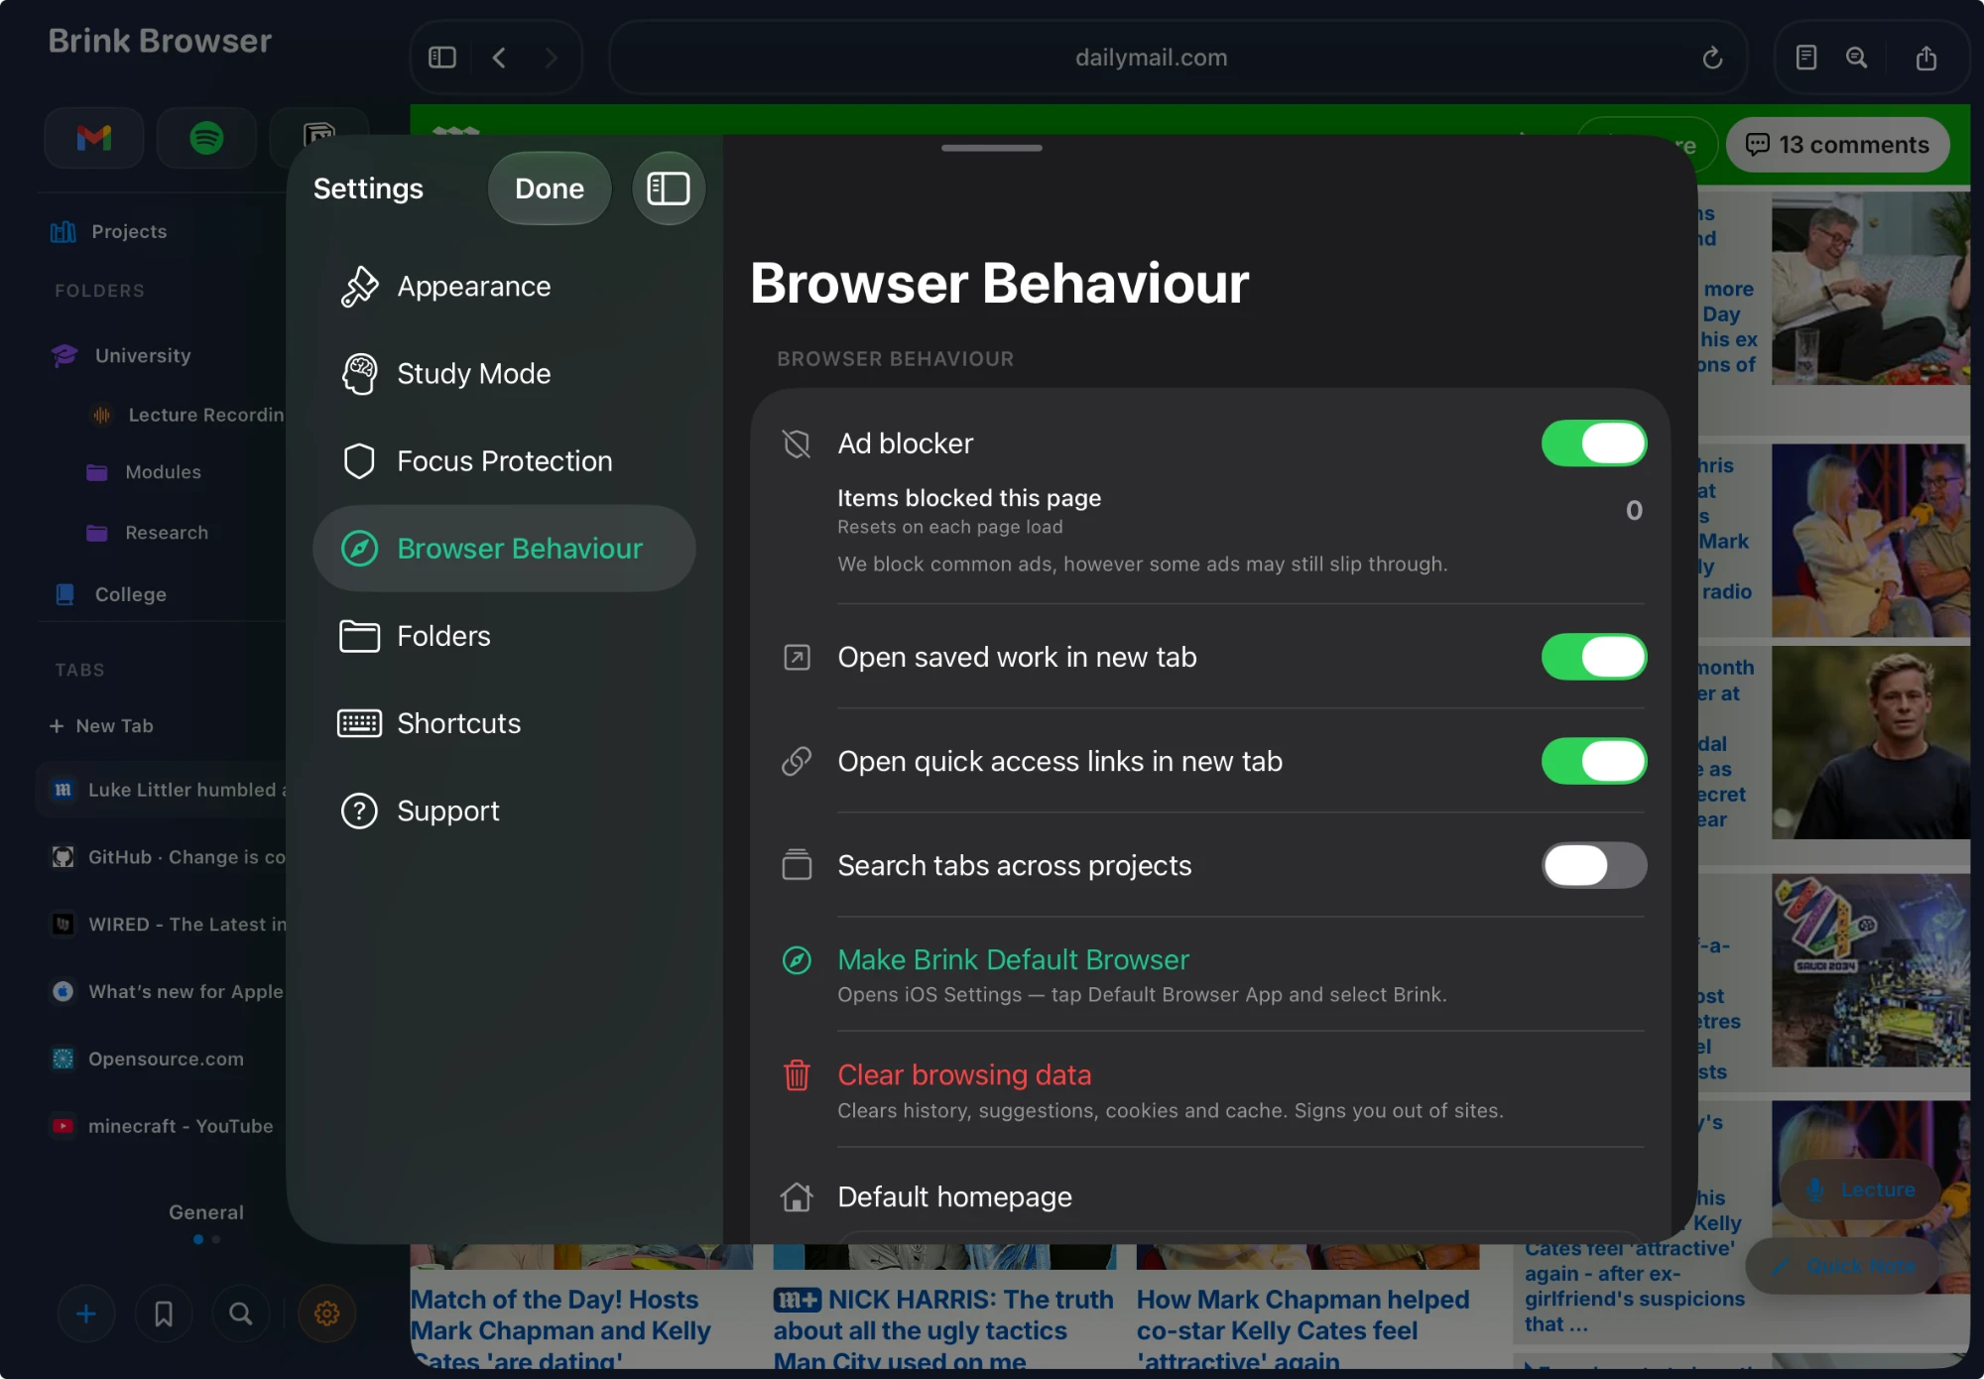Select Browser Behaviour settings section
This screenshot has height=1379, width=1984.
pyautogui.click(x=504, y=549)
